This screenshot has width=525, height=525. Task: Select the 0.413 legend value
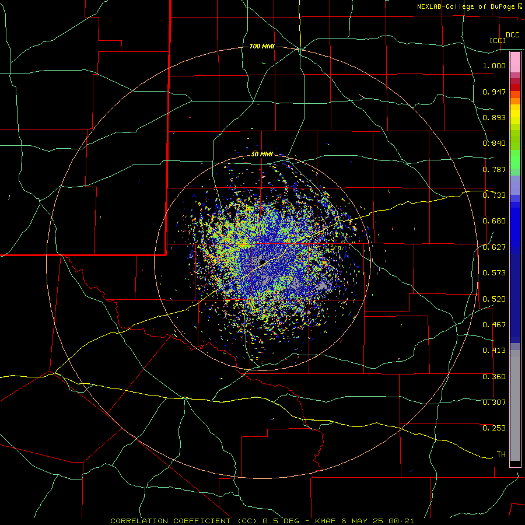coord(494,351)
